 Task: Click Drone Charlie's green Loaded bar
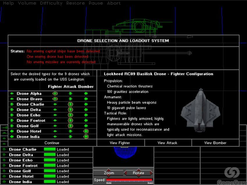point(50,149)
